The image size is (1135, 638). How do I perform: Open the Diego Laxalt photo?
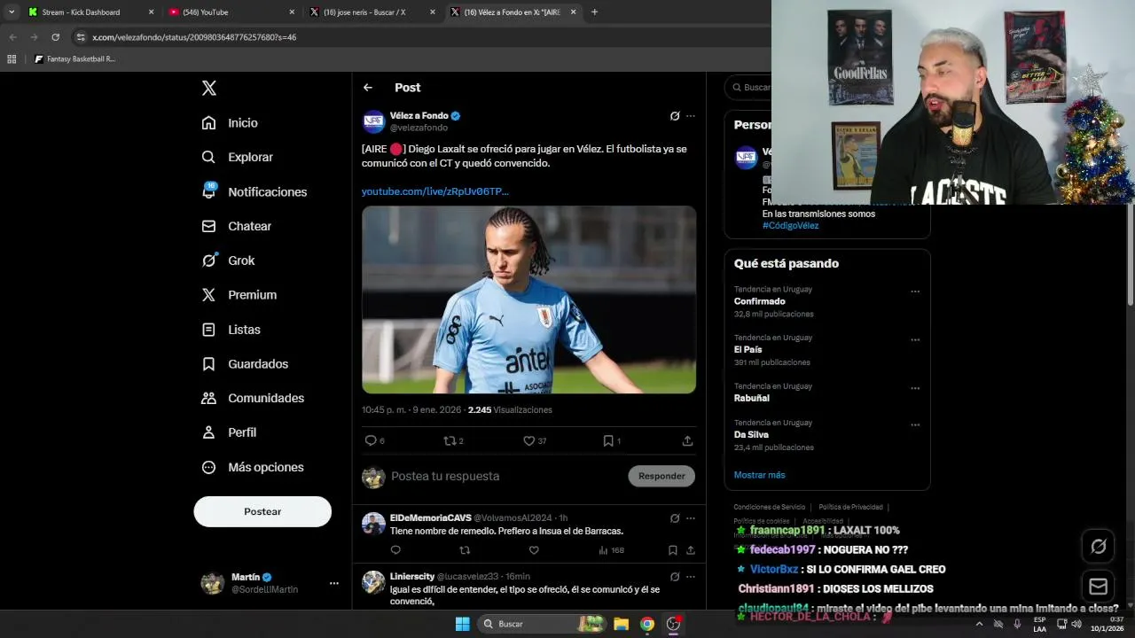coord(528,300)
